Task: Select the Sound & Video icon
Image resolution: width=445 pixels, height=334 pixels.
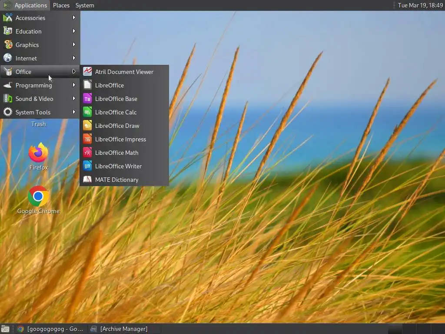Action: pyautogui.click(x=8, y=99)
